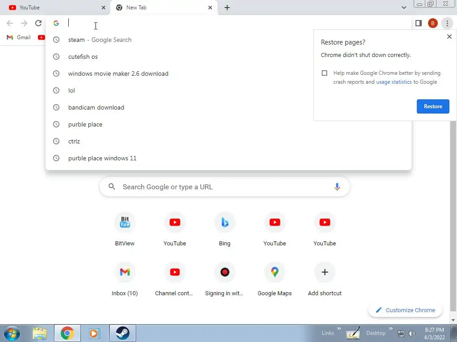457x342 pixels.
Task: Open Steam from the taskbar
Action: click(123, 333)
